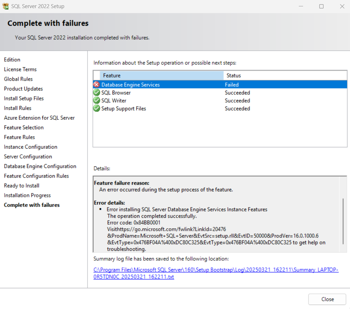The width and height of the screenshot is (350, 309).
Task: Select License Terms in the sidebar
Action: point(20,69)
